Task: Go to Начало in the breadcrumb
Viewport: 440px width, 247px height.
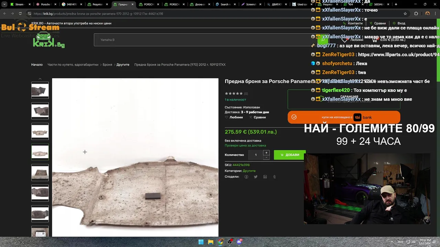Action: (x=37, y=64)
